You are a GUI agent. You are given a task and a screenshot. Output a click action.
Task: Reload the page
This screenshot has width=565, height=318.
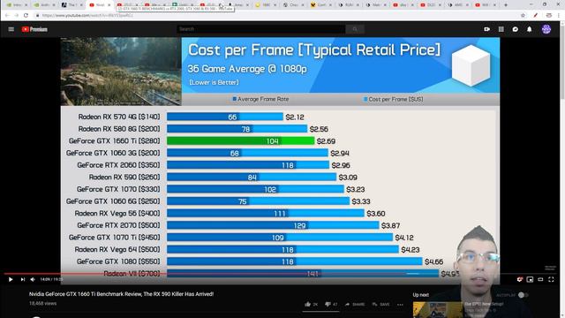pyautogui.click(x=26, y=16)
